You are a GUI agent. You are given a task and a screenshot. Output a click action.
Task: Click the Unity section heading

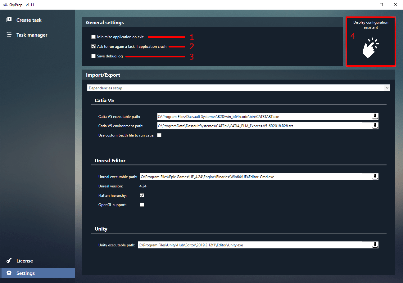pos(101,229)
